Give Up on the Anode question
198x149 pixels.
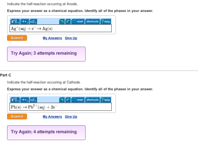(x=71, y=38)
